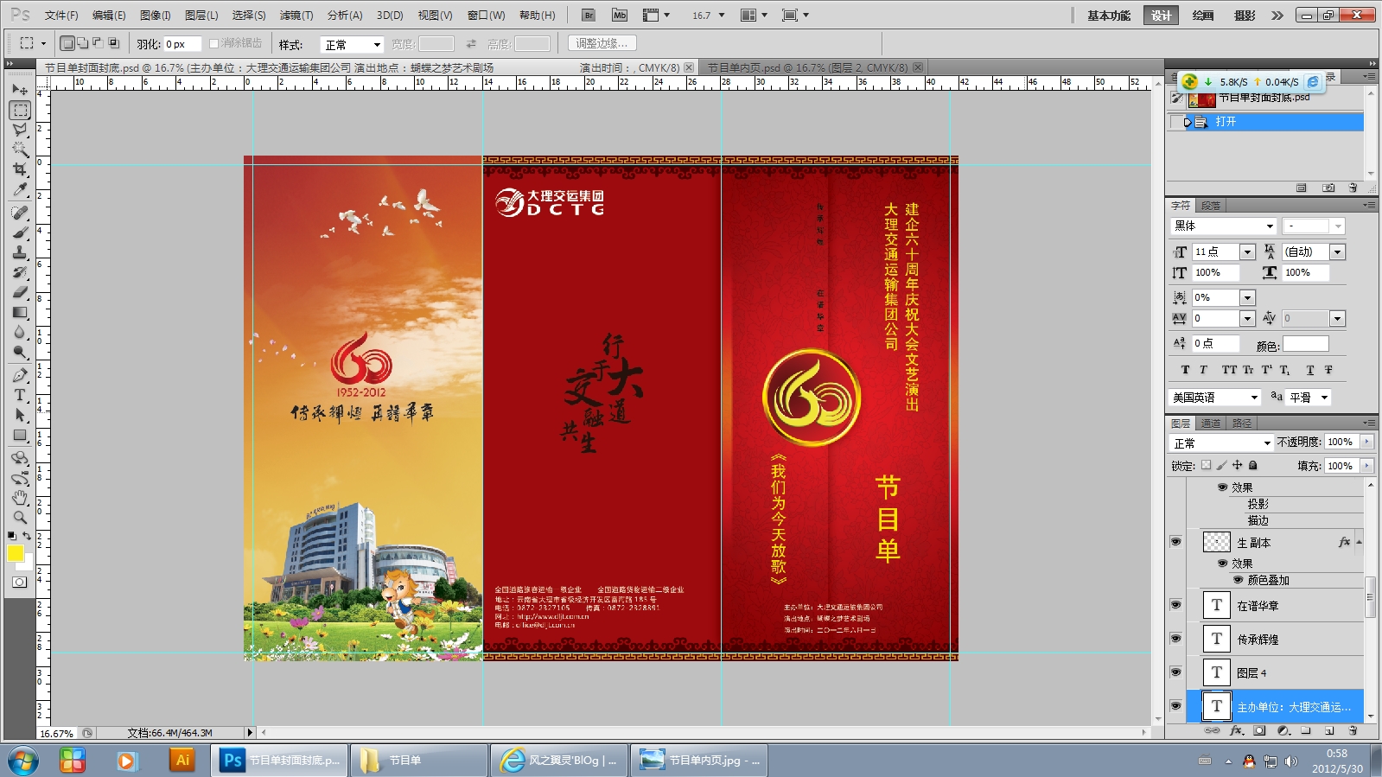Select the Hand tool

(20, 498)
